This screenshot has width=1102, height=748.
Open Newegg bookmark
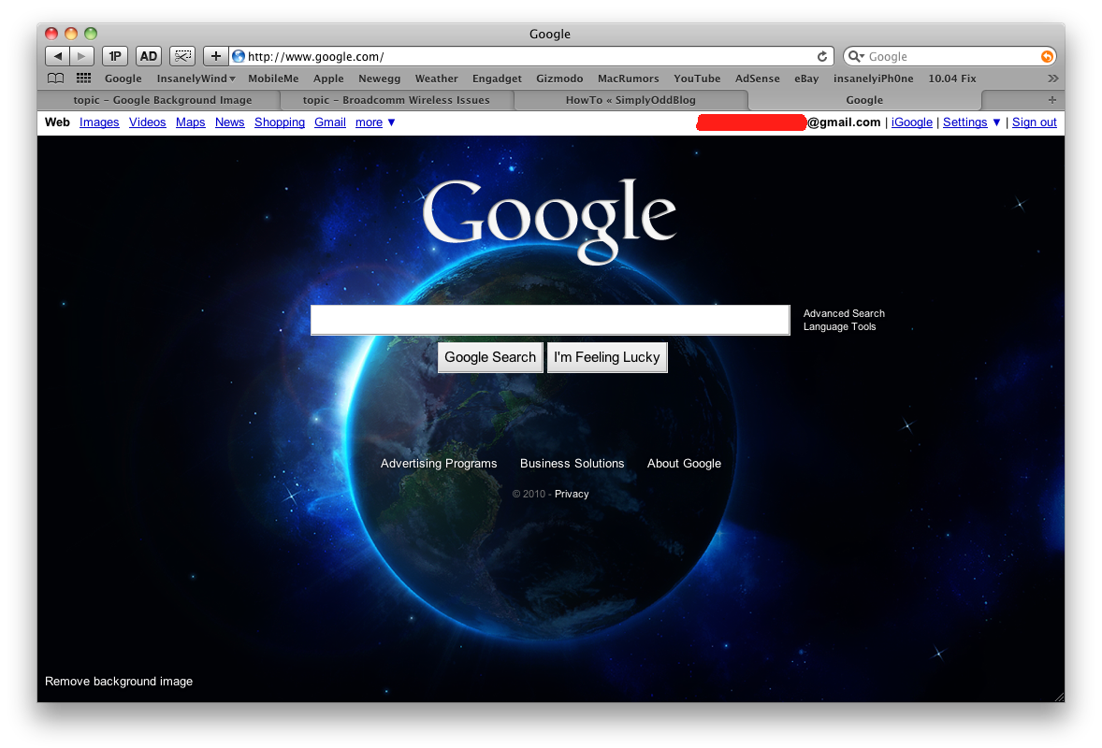pyautogui.click(x=380, y=79)
